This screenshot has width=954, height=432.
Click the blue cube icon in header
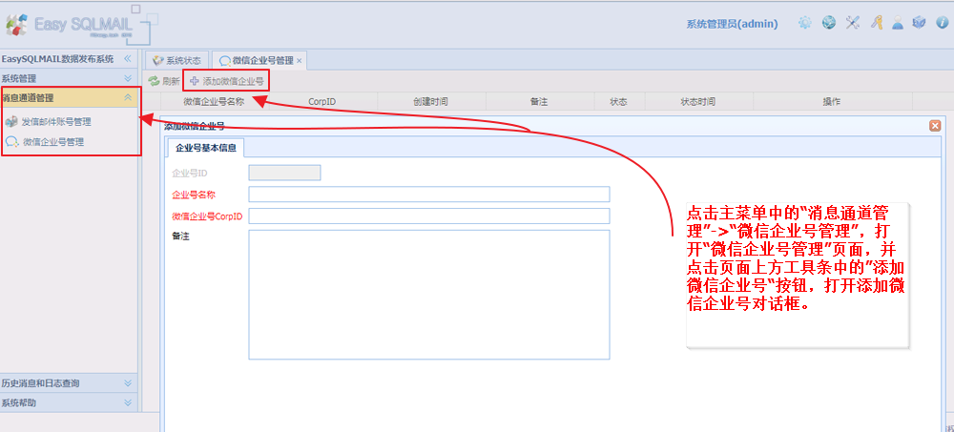(919, 23)
